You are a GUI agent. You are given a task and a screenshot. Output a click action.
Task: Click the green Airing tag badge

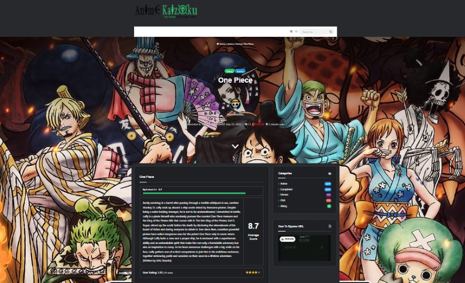click(x=230, y=71)
